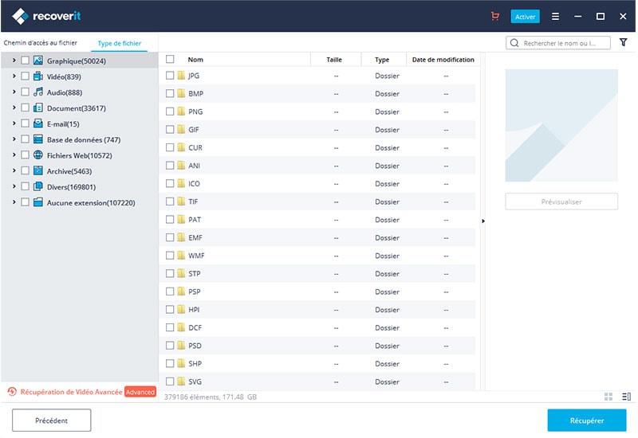Click the filter funnel icon
The width and height of the screenshot is (638, 438).
[x=624, y=42]
